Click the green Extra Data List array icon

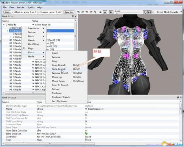86,133
